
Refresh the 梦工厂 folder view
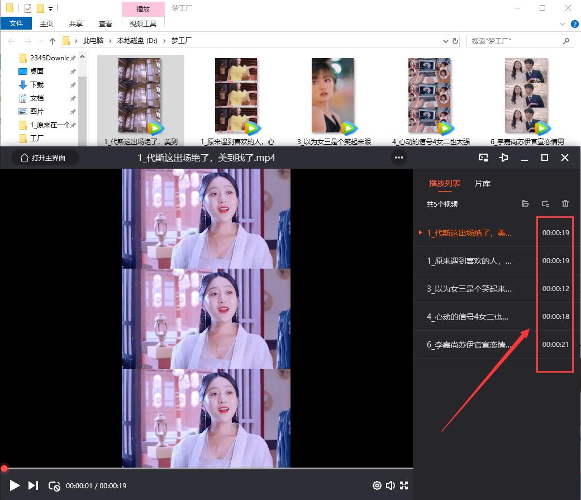[x=455, y=41]
